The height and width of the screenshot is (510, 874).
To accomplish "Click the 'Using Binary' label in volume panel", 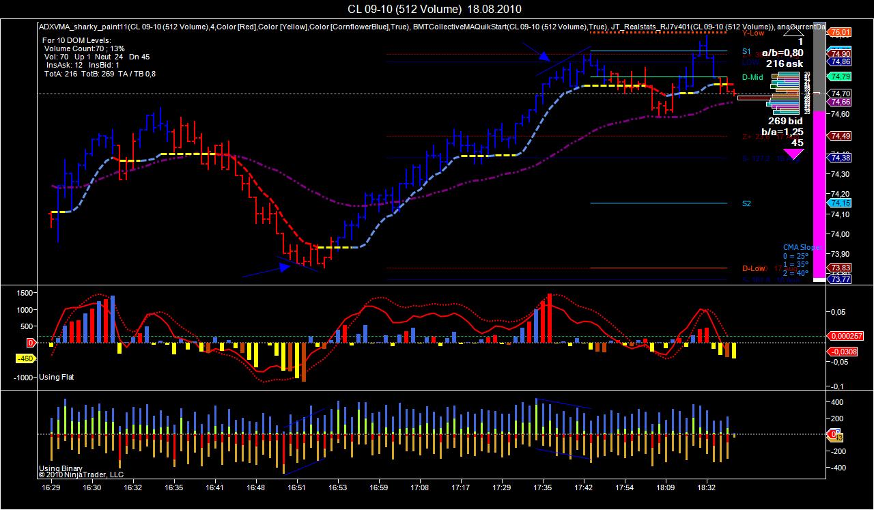I will tap(61, 468).
